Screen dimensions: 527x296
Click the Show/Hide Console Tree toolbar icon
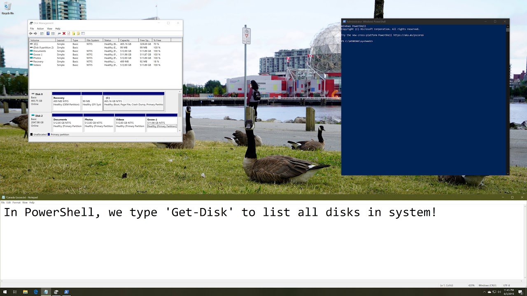point(42,33)
